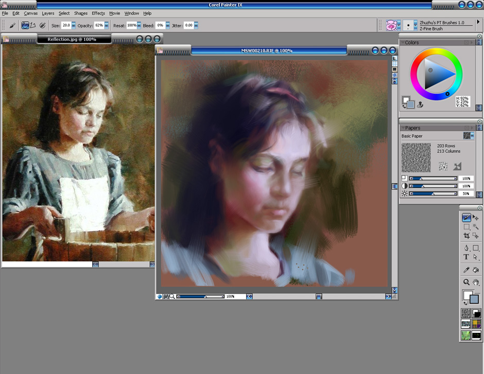Open the Layers menu
This screenshot has width=484, height=374.
[x=48, y=13]
